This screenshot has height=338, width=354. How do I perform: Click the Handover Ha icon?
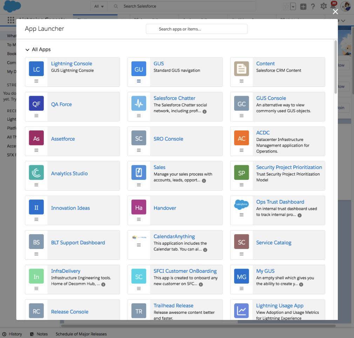138,207
